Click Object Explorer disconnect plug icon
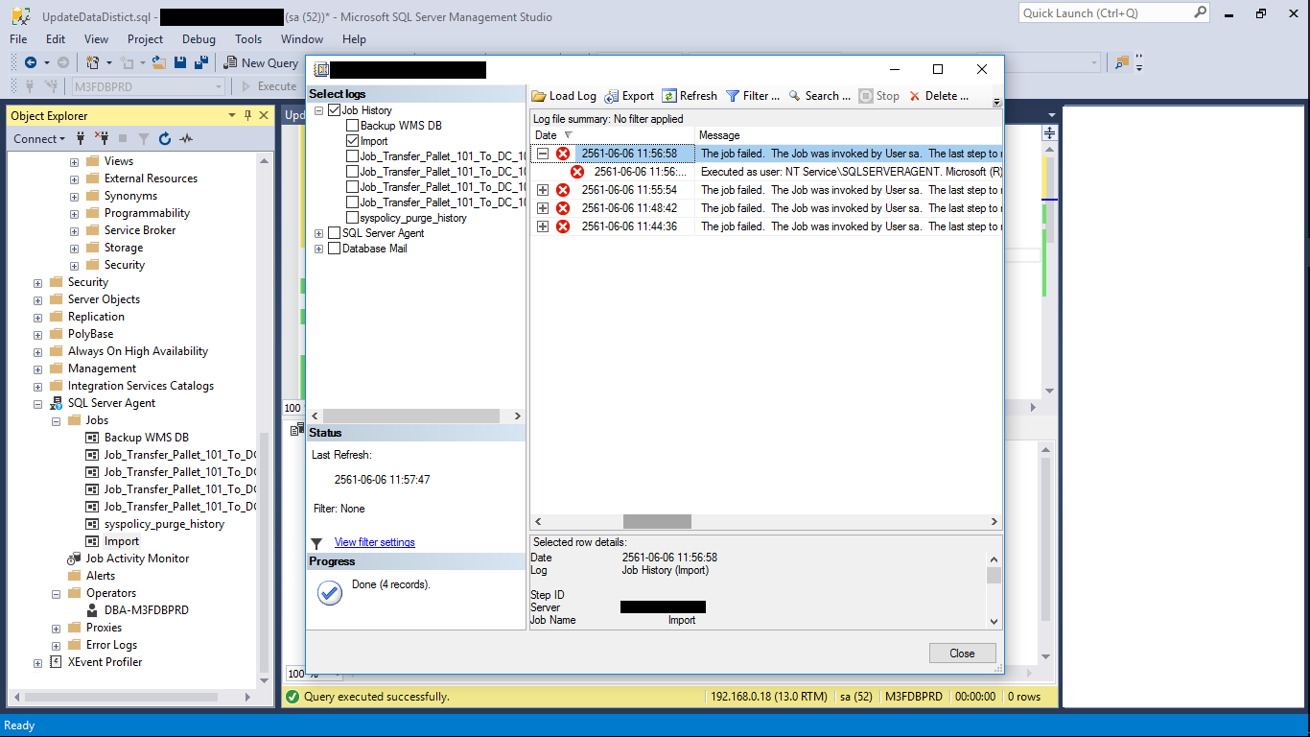Viewport: 1310px width, 737px height. pos(101,138)
